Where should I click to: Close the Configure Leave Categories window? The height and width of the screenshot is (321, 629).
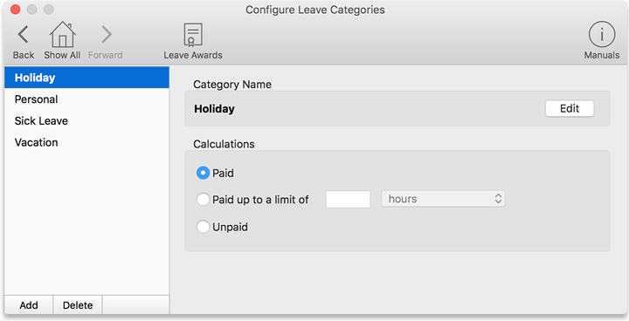15,10
